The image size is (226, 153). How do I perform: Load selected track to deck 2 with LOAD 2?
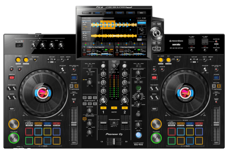(x=159, y=48)
